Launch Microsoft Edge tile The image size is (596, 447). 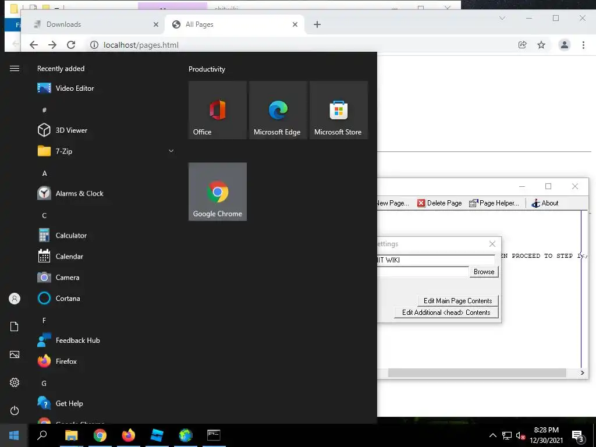point(278,110)
